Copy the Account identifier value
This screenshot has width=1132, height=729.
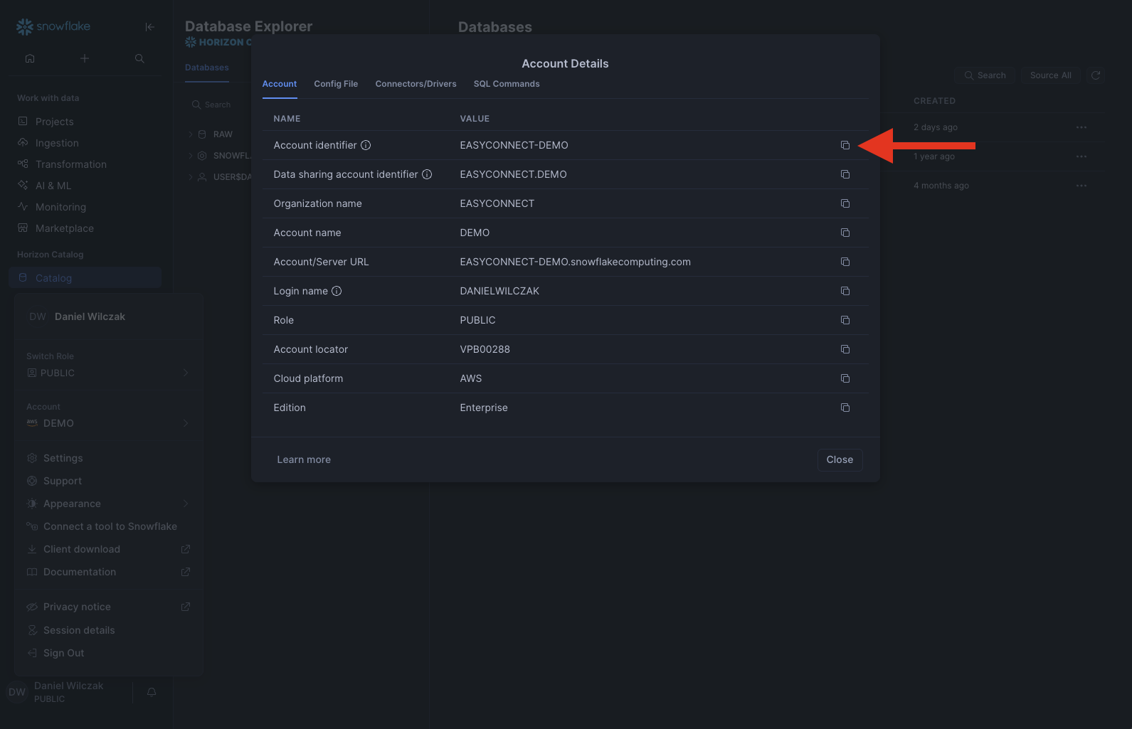click(845, 145)
